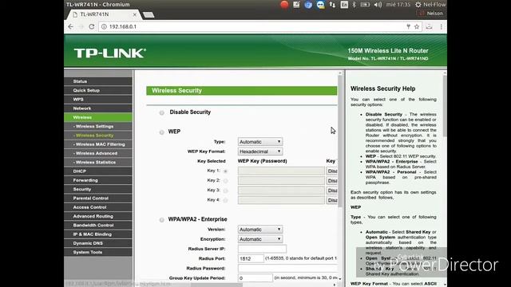The image size is (511, 287).
Task: Open the Key 1 key type dropdown
Action: [x=332, y=171]
